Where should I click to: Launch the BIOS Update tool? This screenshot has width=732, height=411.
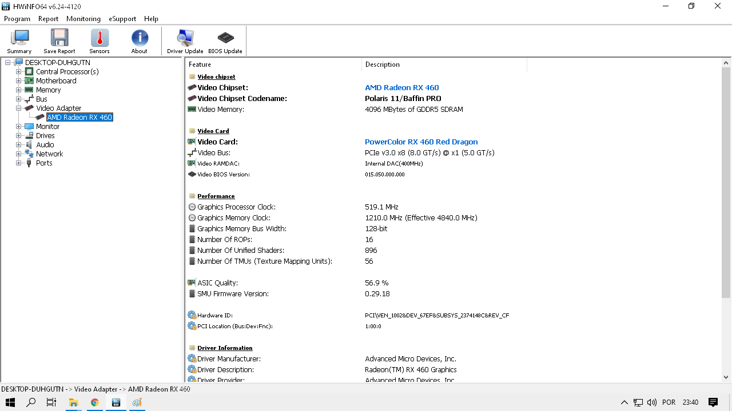coord(225,42)
